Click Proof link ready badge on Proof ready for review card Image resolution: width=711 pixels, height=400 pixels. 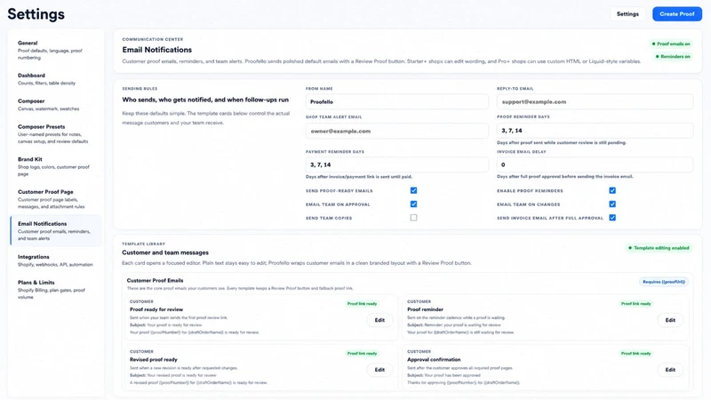click(x=362, y=304)
